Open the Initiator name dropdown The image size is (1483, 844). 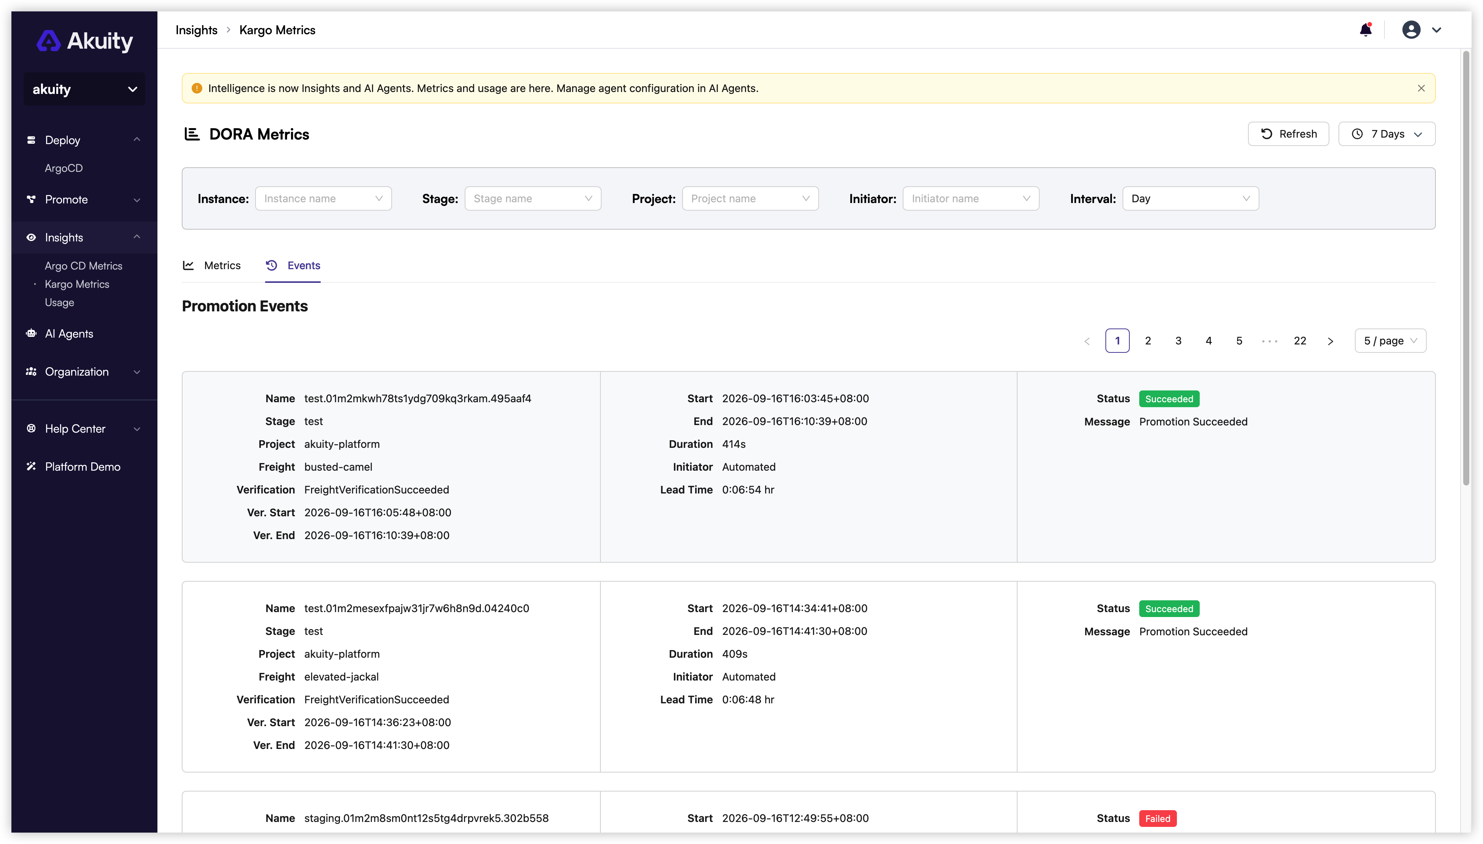point(970,199)
